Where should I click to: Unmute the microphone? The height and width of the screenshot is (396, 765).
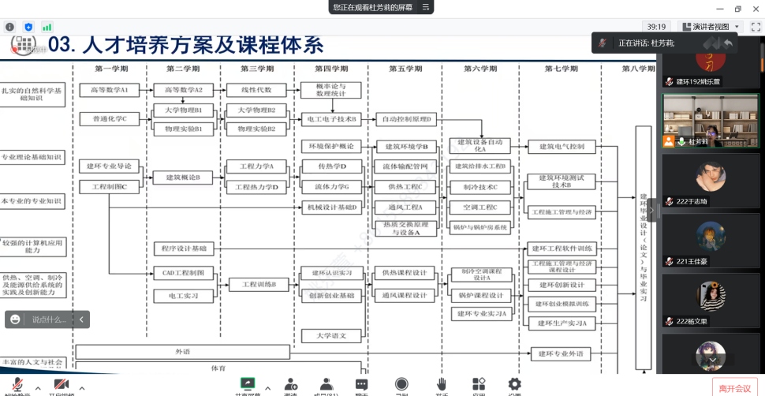click(x=17, y=387)
